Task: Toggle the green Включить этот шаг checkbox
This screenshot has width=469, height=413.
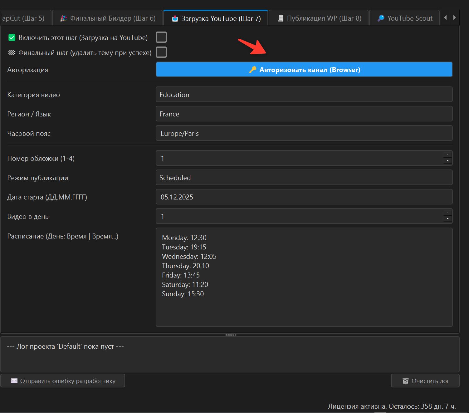Action: tap(12, 37)
